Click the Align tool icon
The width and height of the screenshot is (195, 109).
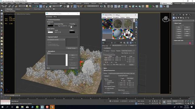click(x=105, y=6)
